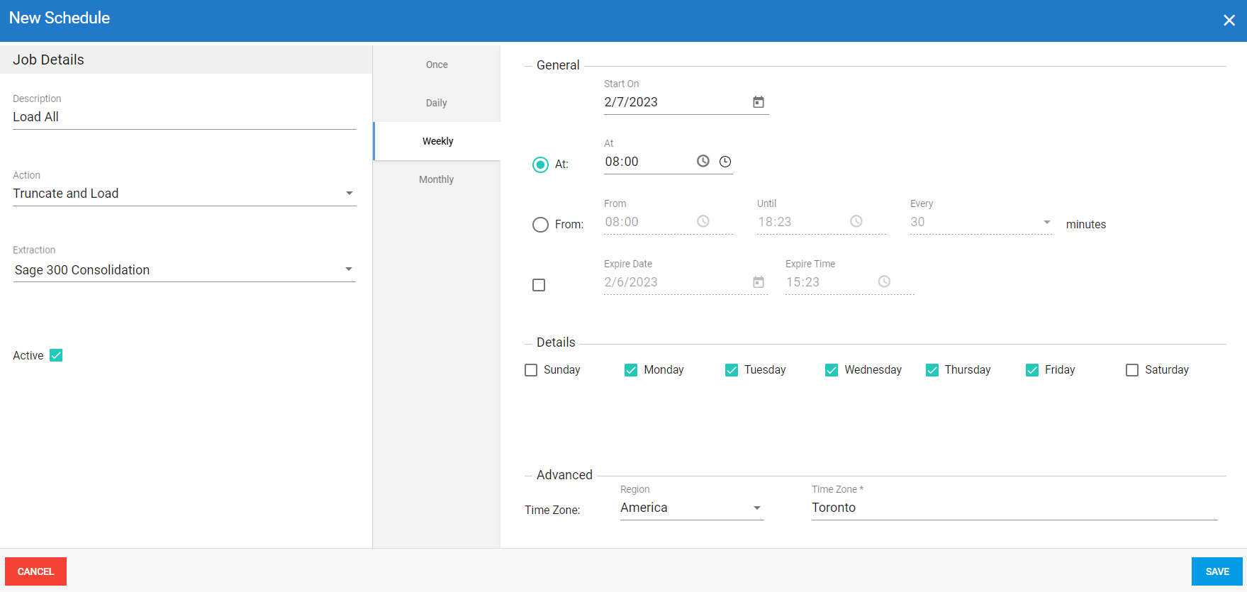Click the clock icon in the Until field
1247x592 pixels.
pyautogui.click(x=856, y=221)
